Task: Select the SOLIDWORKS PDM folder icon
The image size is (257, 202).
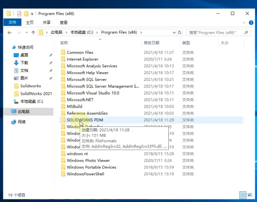Action: [63, 120]
